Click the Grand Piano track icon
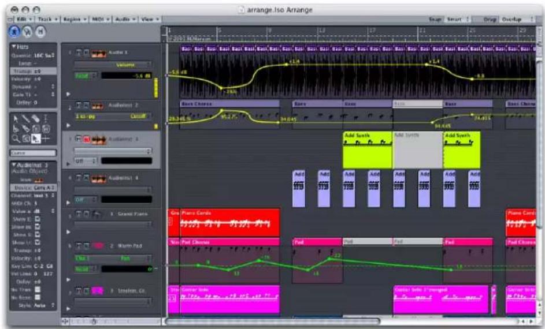 tap(97, 215)
